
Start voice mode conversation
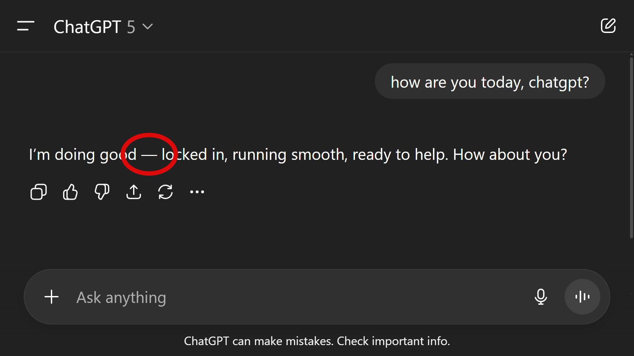[582, 297]
